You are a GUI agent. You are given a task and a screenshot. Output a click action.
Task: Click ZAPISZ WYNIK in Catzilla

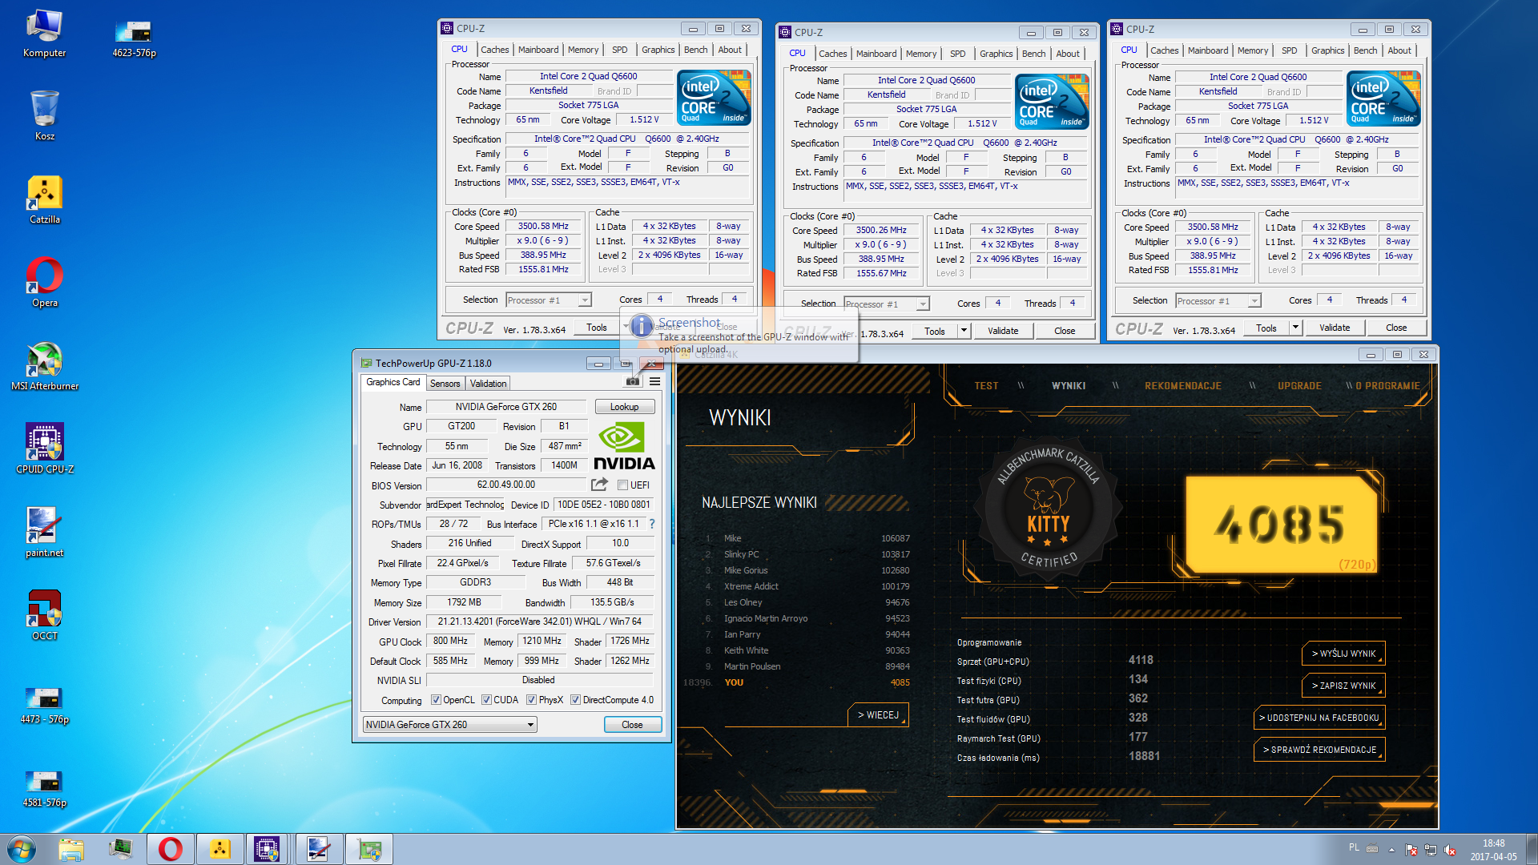pyautogui.click(x=1343, y=686)
